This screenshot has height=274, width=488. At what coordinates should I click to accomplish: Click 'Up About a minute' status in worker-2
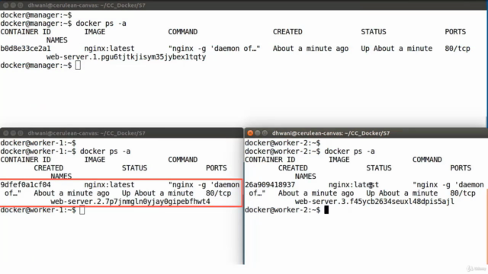[x=402, y=193]
